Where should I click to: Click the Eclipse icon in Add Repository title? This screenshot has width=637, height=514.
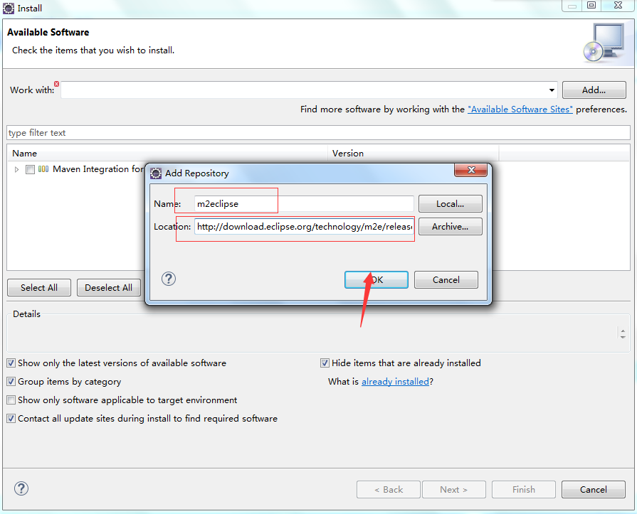tap(156, 173)
